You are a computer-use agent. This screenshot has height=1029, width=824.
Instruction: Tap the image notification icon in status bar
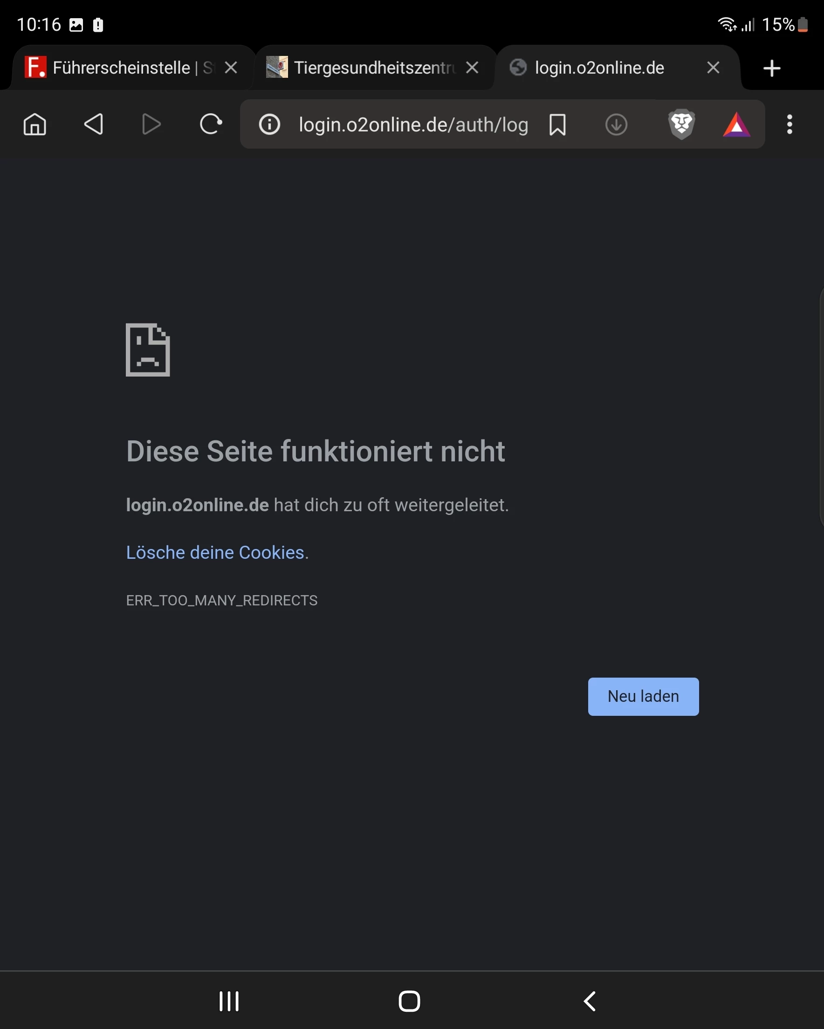(x=76, y=25)
